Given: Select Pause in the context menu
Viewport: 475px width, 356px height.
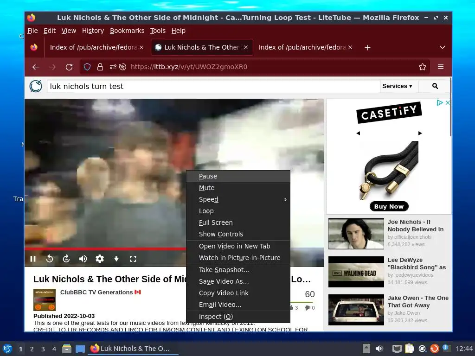Looking at the screenshot, I should pos(238,176).
